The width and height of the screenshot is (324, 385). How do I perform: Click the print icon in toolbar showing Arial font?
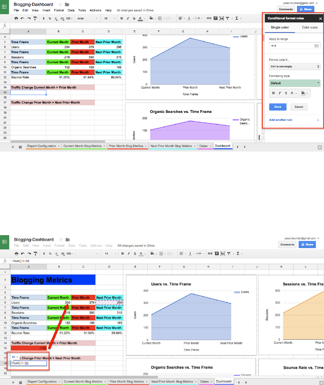pyautogui.click(x=16, y=18)
